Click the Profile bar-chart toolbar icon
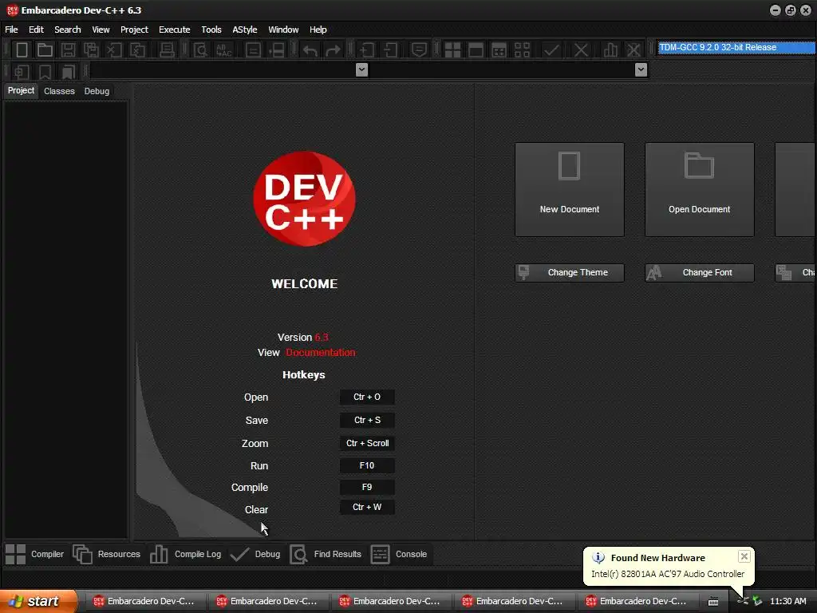The width and height of the screenshot is (817, 613). click(610, 50)
